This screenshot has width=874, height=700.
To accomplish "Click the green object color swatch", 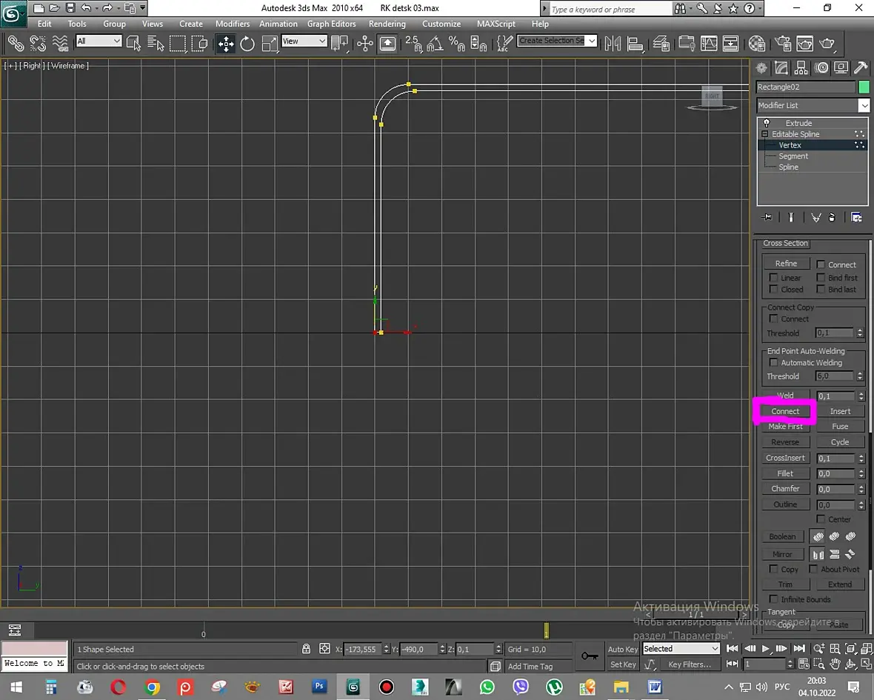I will (864, 87).
